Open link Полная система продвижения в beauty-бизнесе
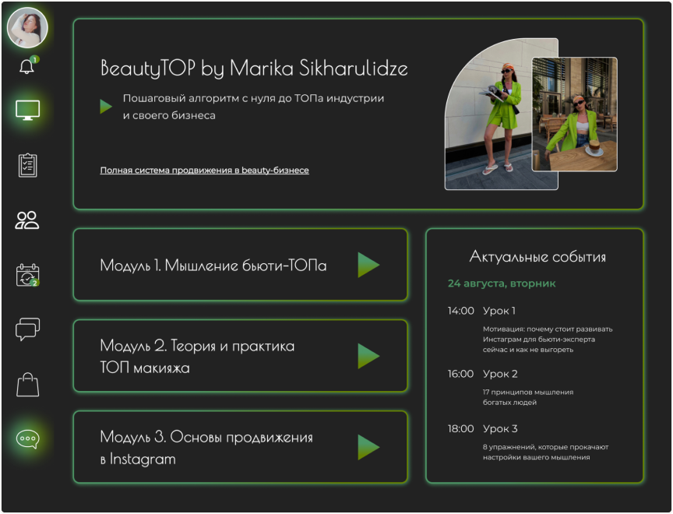673x514 pixels. click(x=204, y=171)
